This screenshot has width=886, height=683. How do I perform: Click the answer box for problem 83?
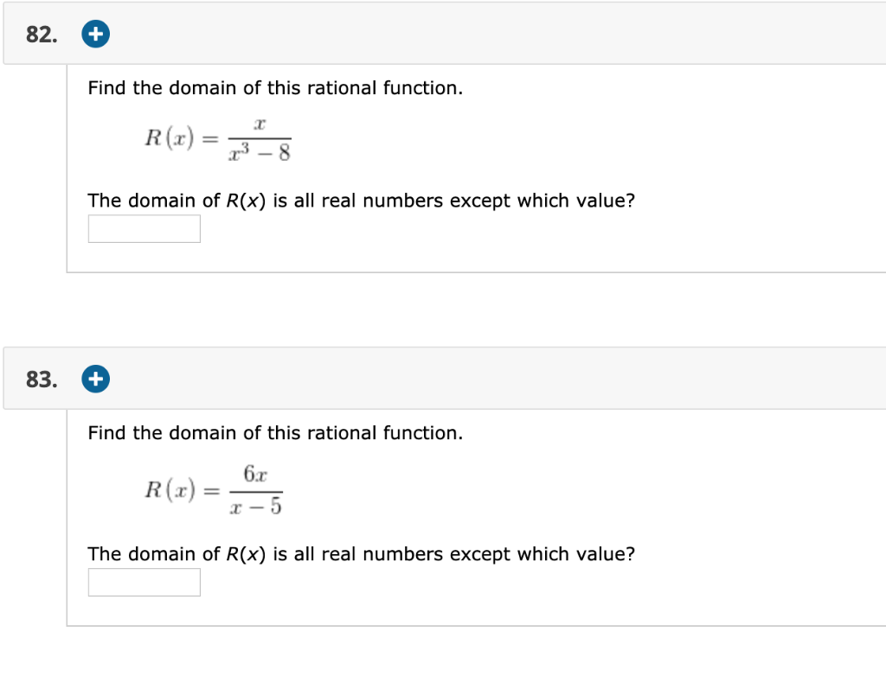144,581
